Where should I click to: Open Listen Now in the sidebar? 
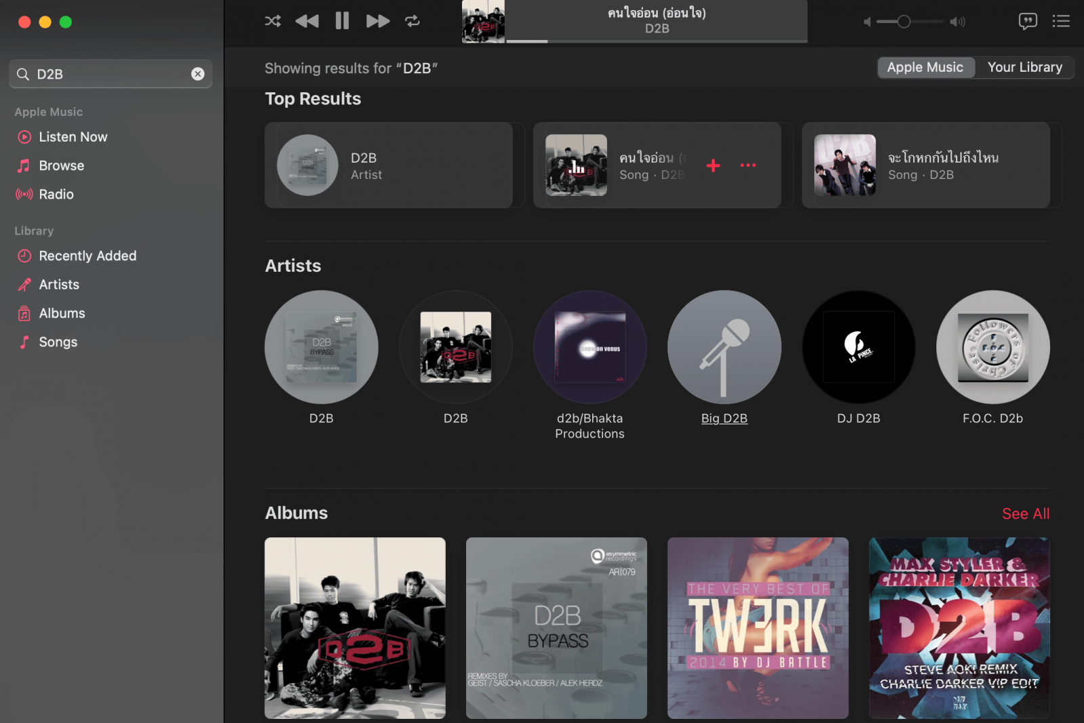73,137
